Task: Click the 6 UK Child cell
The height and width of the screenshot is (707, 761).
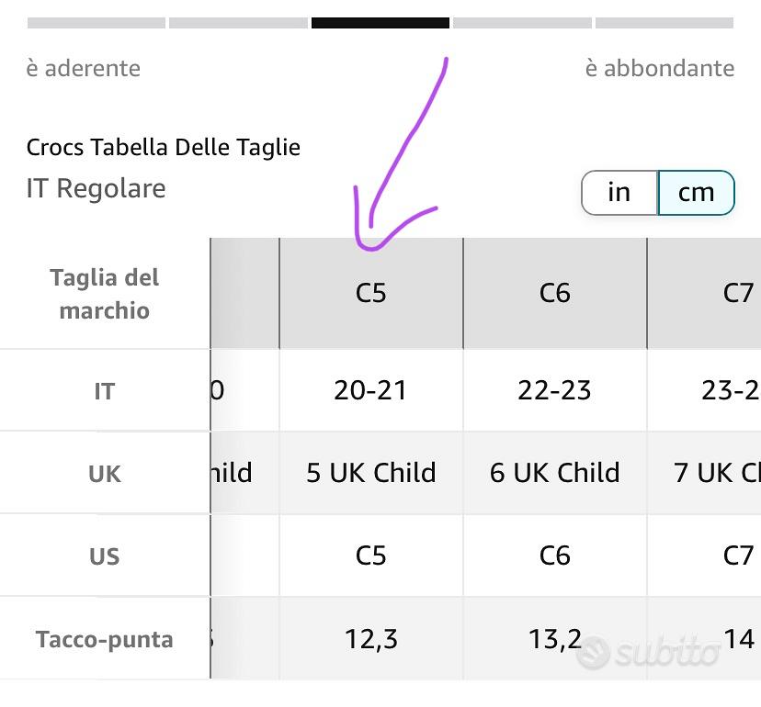Action: click(555, 473)
